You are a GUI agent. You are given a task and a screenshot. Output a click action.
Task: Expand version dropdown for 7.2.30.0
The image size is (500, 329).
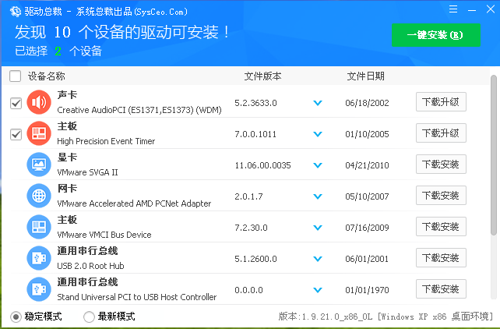point(318,228)
